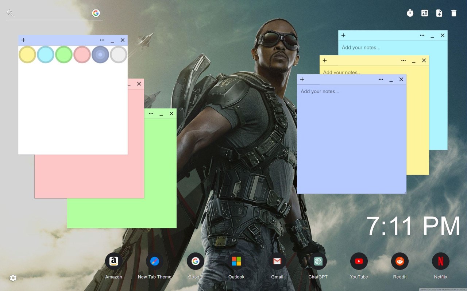Open the YouTube shortcut

[x=359, y=261]
